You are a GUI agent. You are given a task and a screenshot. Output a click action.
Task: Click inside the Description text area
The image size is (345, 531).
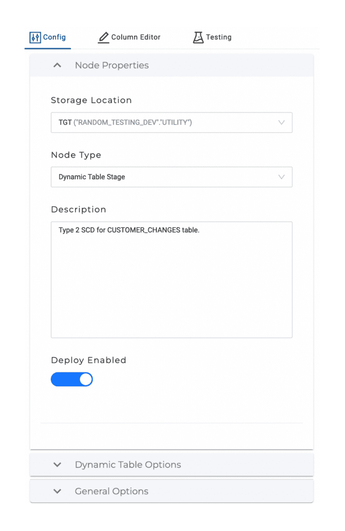coord(171,280)
